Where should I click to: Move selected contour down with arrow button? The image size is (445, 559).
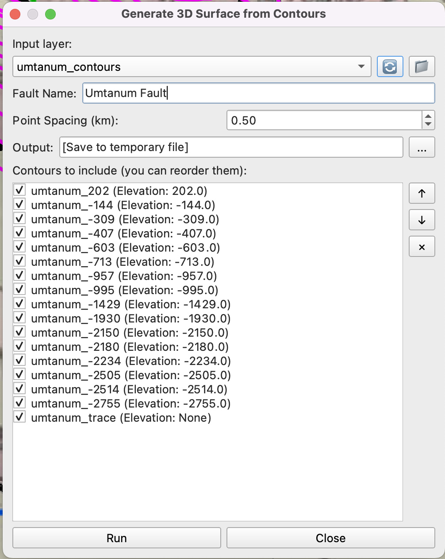click(422, 220)
